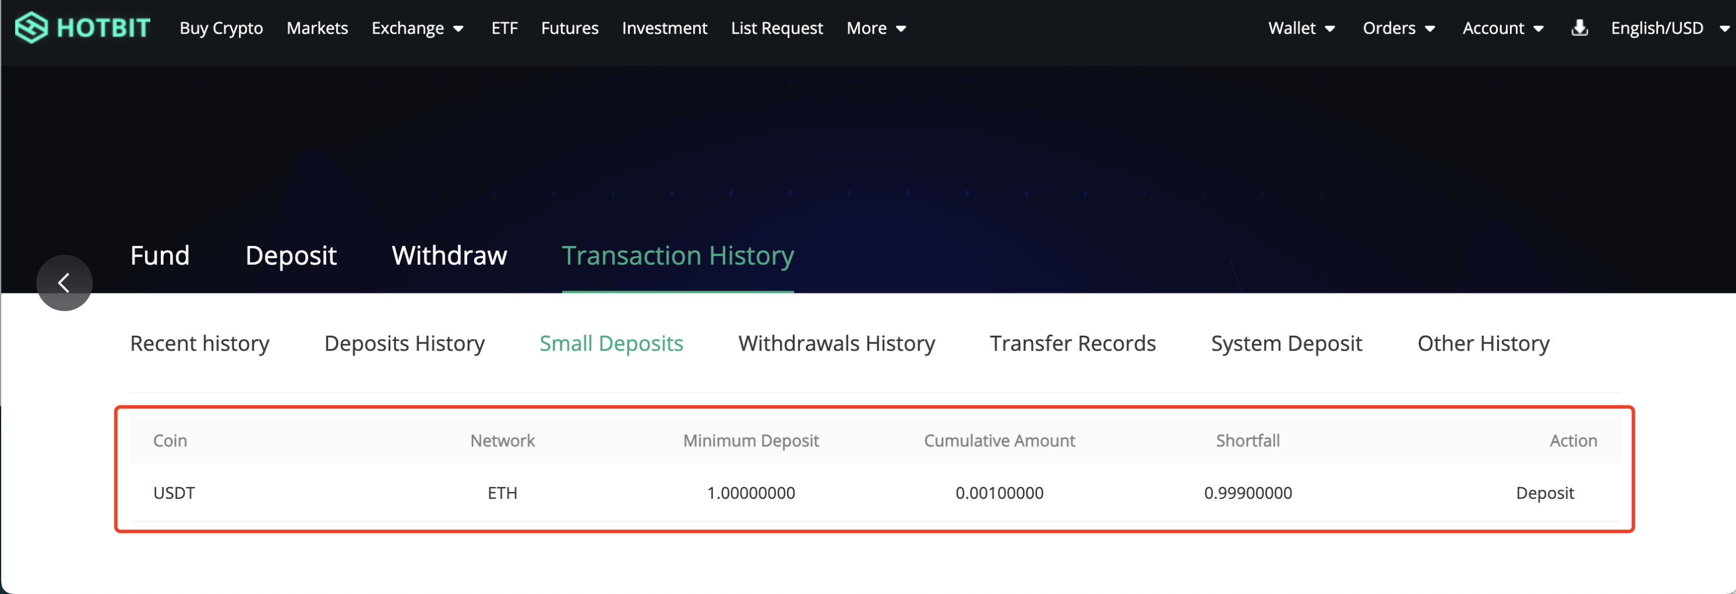Navigate to Futures in the navbar
The height and width of the screenshot is (594, 1736).
tap(569, 28)
